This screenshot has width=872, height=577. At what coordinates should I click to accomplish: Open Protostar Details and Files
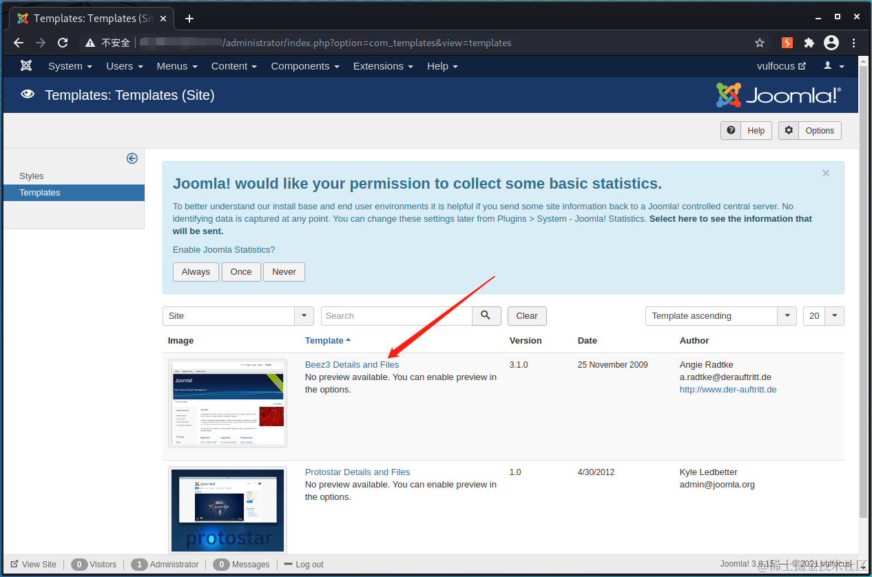click(357, 472)
